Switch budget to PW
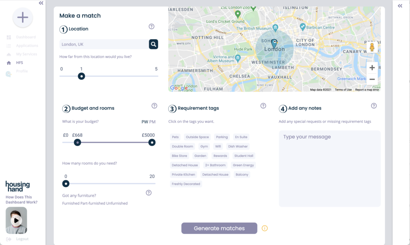Viewport: 410px width, 245px height. point(145,122)
